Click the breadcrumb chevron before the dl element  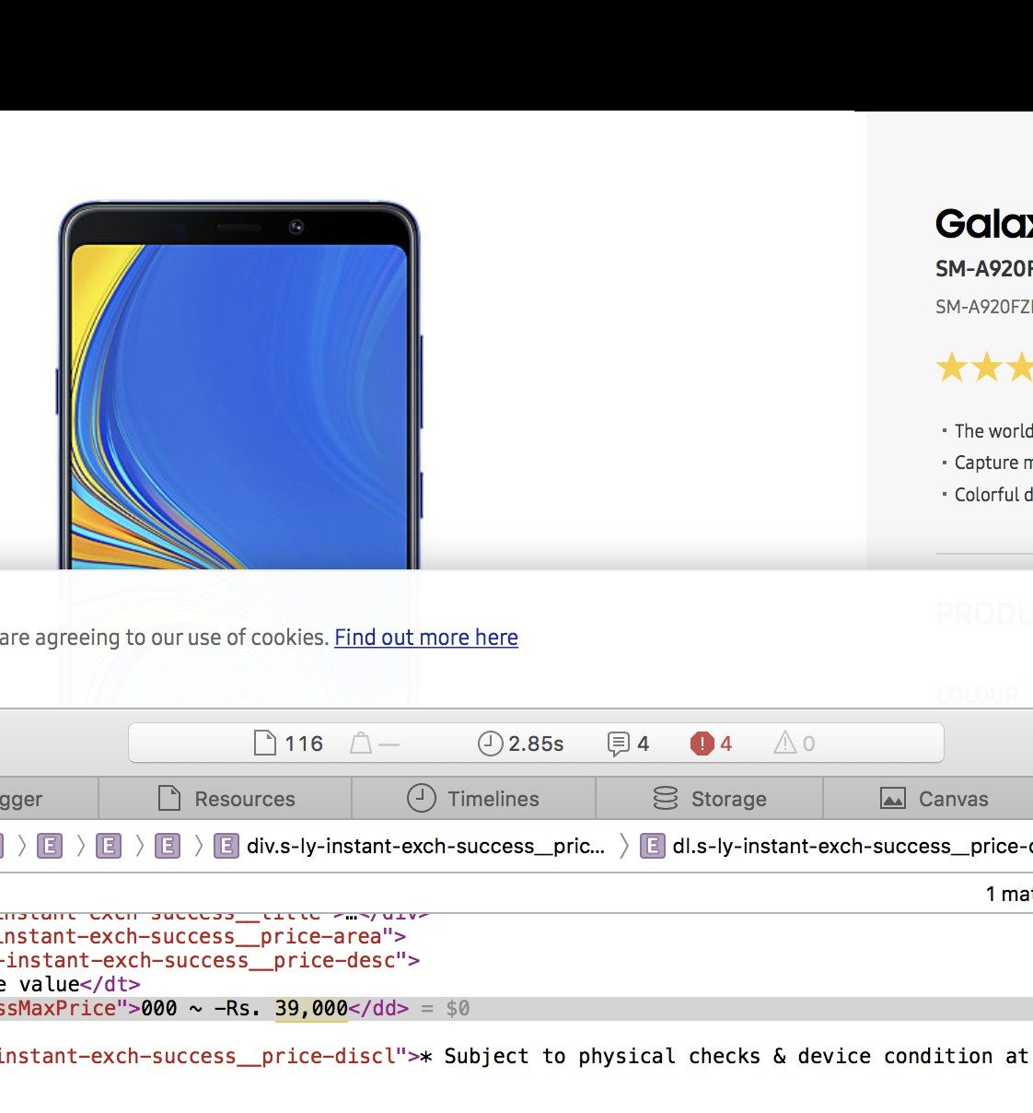click(623, 846)
